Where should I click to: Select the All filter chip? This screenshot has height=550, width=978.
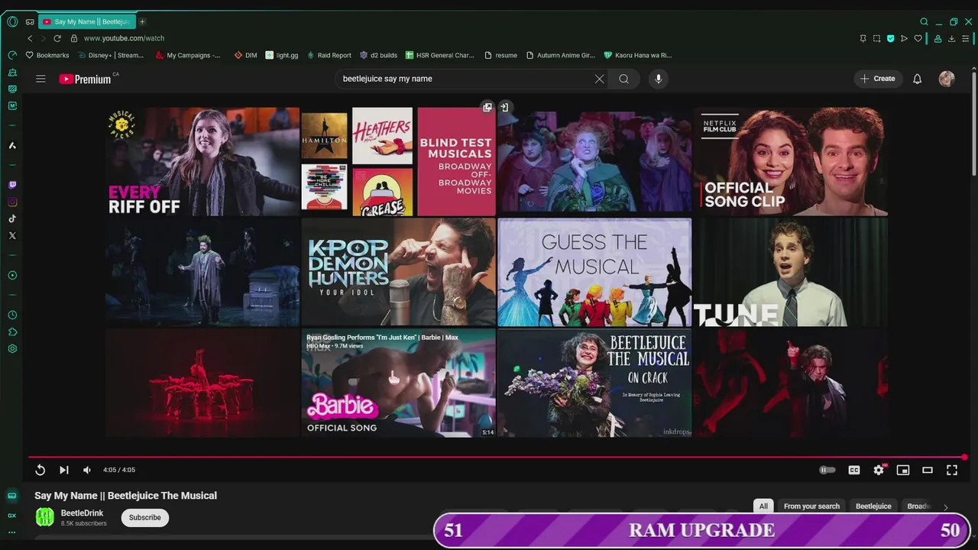coord(763,506)
